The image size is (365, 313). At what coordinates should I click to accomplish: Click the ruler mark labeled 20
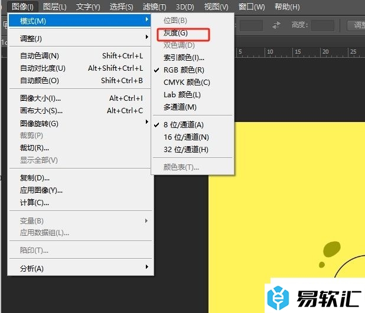325,52
